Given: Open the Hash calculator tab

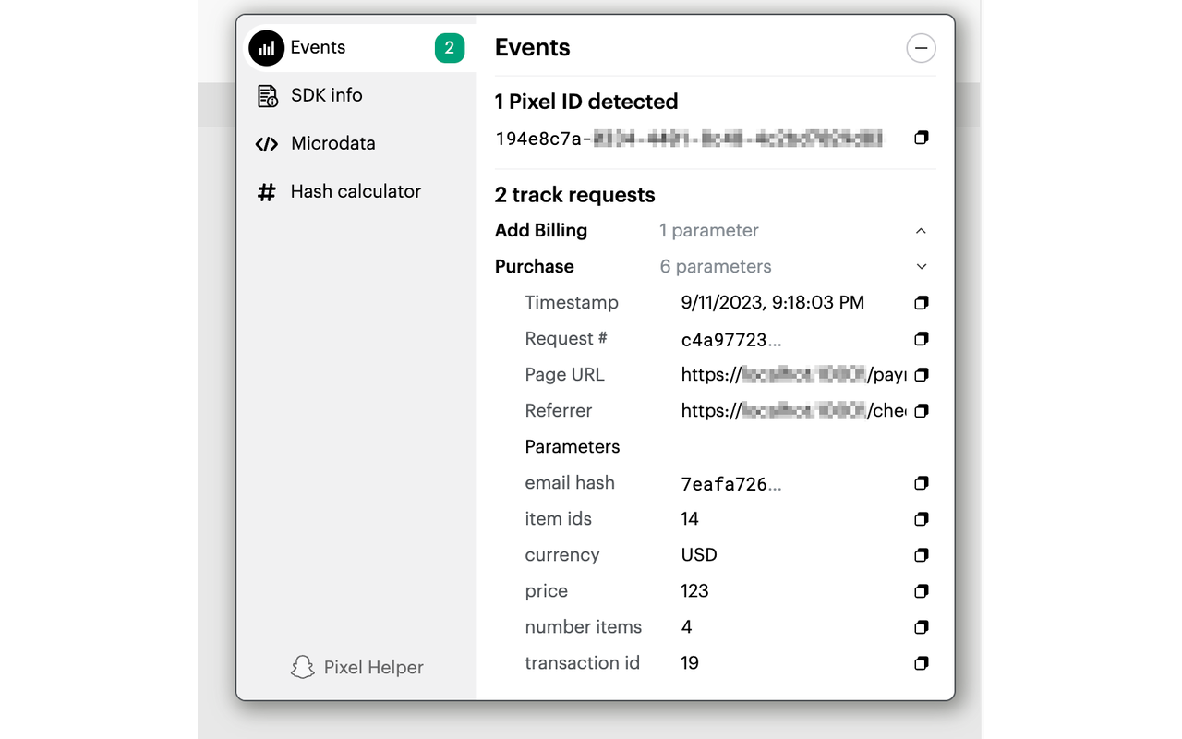Looking at the screenshot, I should pyautogui.click(x=355, y=191).
